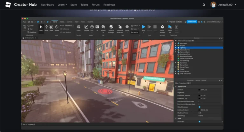Toggle the Archivable checkbox
Screen dimensions: 244x132
pyautogui.click(x=200, y=122)
